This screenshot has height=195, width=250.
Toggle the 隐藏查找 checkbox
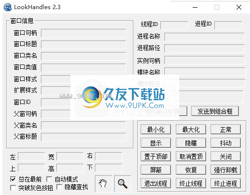click(59, 187)
